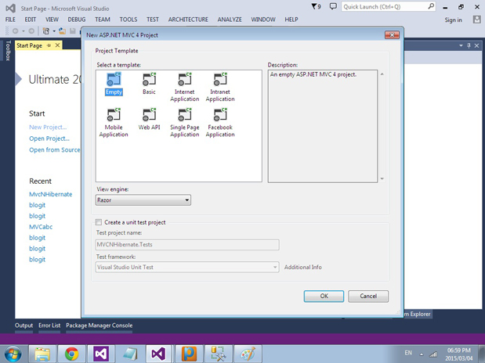Click the Open File toolbar icon
485x363 pixels.
click(x=62, y=31)
